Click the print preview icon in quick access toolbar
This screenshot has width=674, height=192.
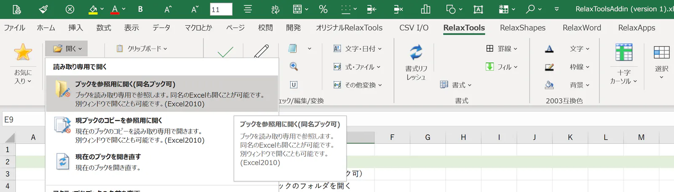(16, 9)
